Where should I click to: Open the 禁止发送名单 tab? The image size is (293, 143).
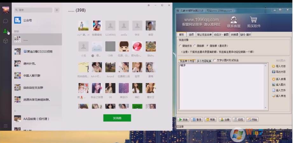coord(204,35)
